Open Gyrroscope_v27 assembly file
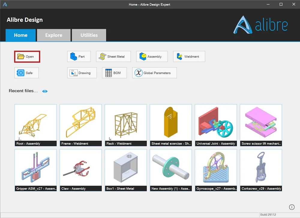Viewport: 300px width, 218px height. [216, 170]
